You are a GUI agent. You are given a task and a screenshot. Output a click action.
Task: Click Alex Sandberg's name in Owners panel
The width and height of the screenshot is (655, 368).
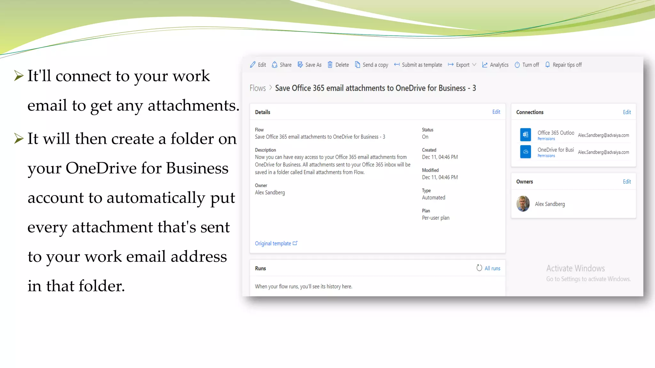[x=550, y=204]
